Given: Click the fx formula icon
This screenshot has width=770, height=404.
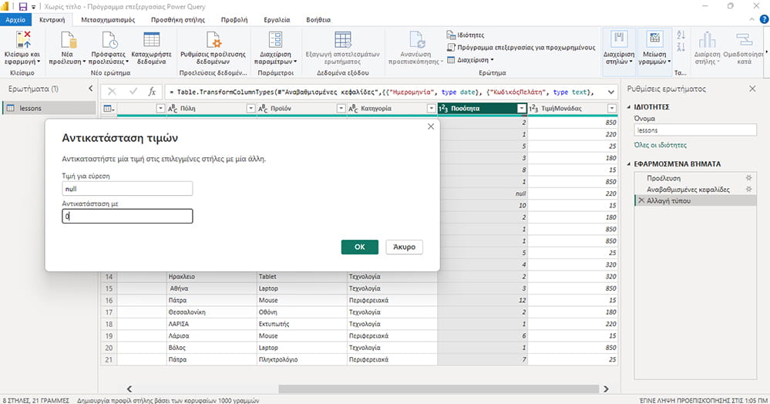Looking at the screenshot, I should (x=153, y=92).
